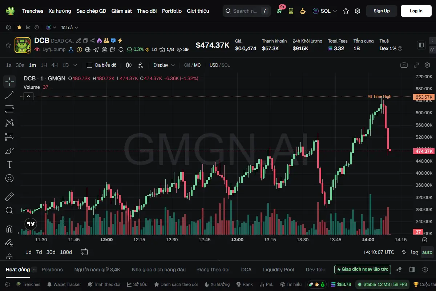The height and width of the screenshot is (291, 436).
Task: Open the date range calendar picker
Action: pyautogui.click(x=84, y=252)
